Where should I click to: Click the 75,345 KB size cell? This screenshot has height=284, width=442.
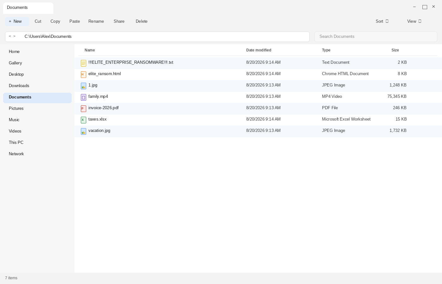pos(397,97)
